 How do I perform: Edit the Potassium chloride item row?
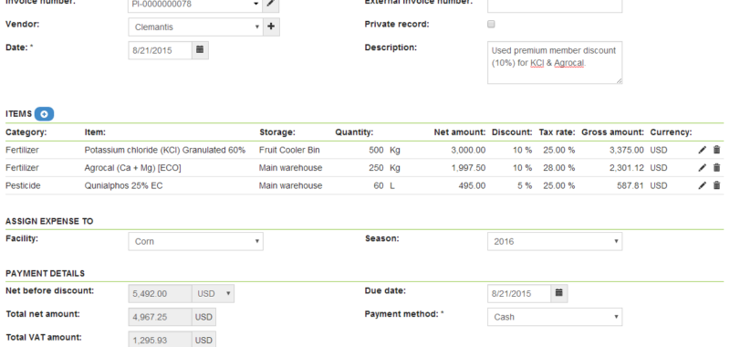(702, 150)
